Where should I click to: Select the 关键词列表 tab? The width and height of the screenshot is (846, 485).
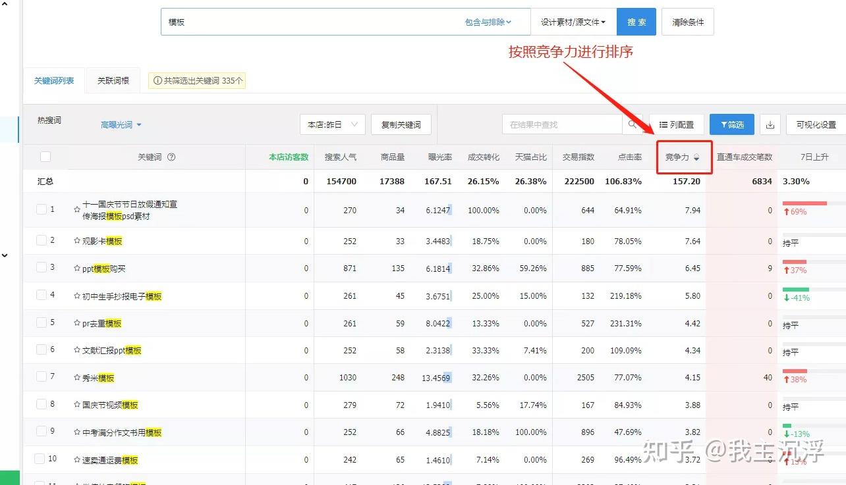coord(54,81)
